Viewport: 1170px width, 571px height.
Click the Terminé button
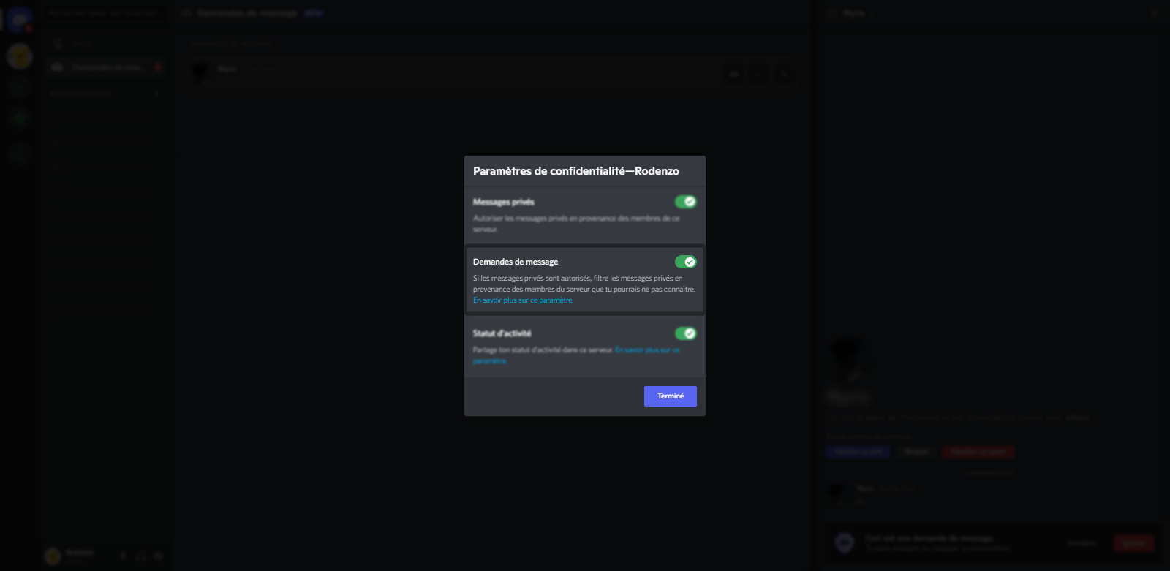click(x=670, y=396)
